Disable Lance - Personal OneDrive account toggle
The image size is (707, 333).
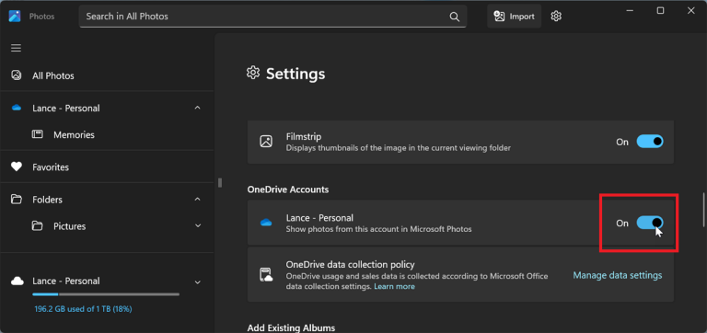point(650,223)
